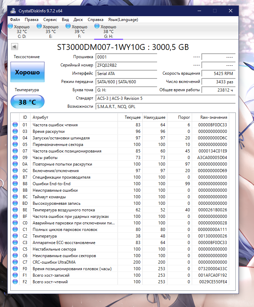Click status orb for attribute C2 temperature
This screenshot has height=307, width=254.
15,236
